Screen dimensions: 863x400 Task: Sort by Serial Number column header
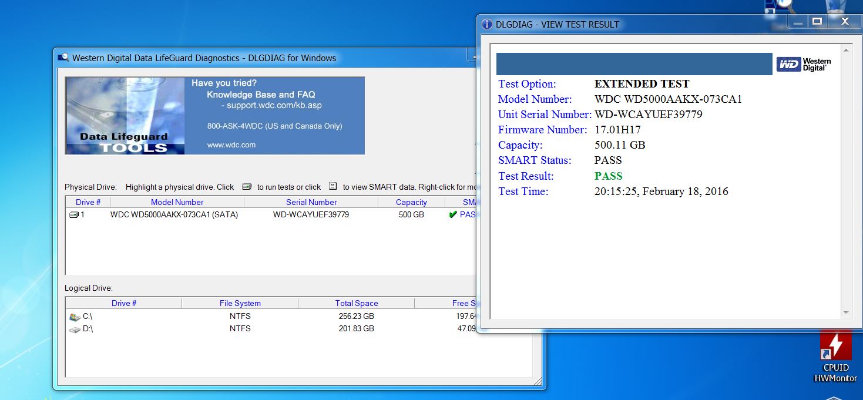click(x=311, y=202)
